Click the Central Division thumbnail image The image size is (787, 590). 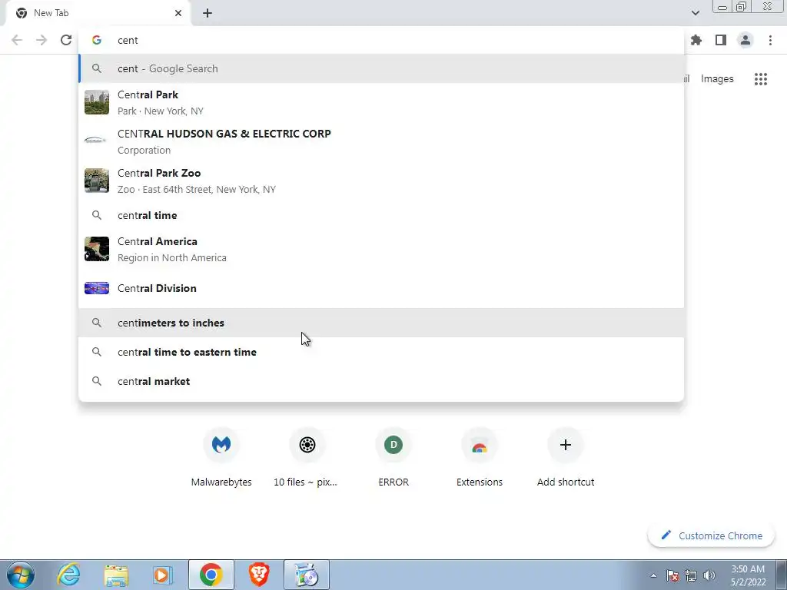96,288
